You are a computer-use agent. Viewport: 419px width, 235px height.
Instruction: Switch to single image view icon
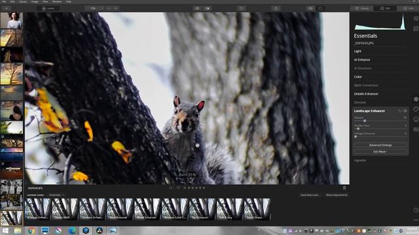pos(320,8)
